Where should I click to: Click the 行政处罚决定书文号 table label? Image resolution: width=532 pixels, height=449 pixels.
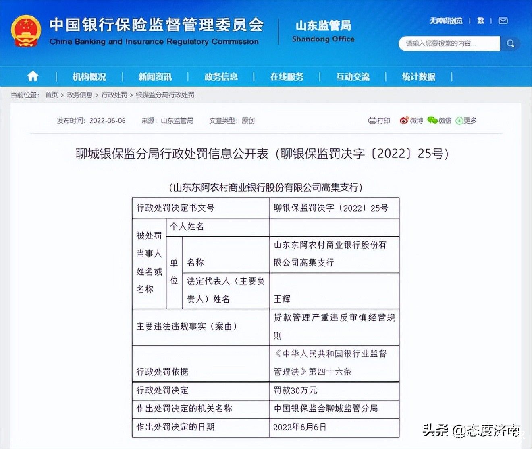tap(201, 208)
